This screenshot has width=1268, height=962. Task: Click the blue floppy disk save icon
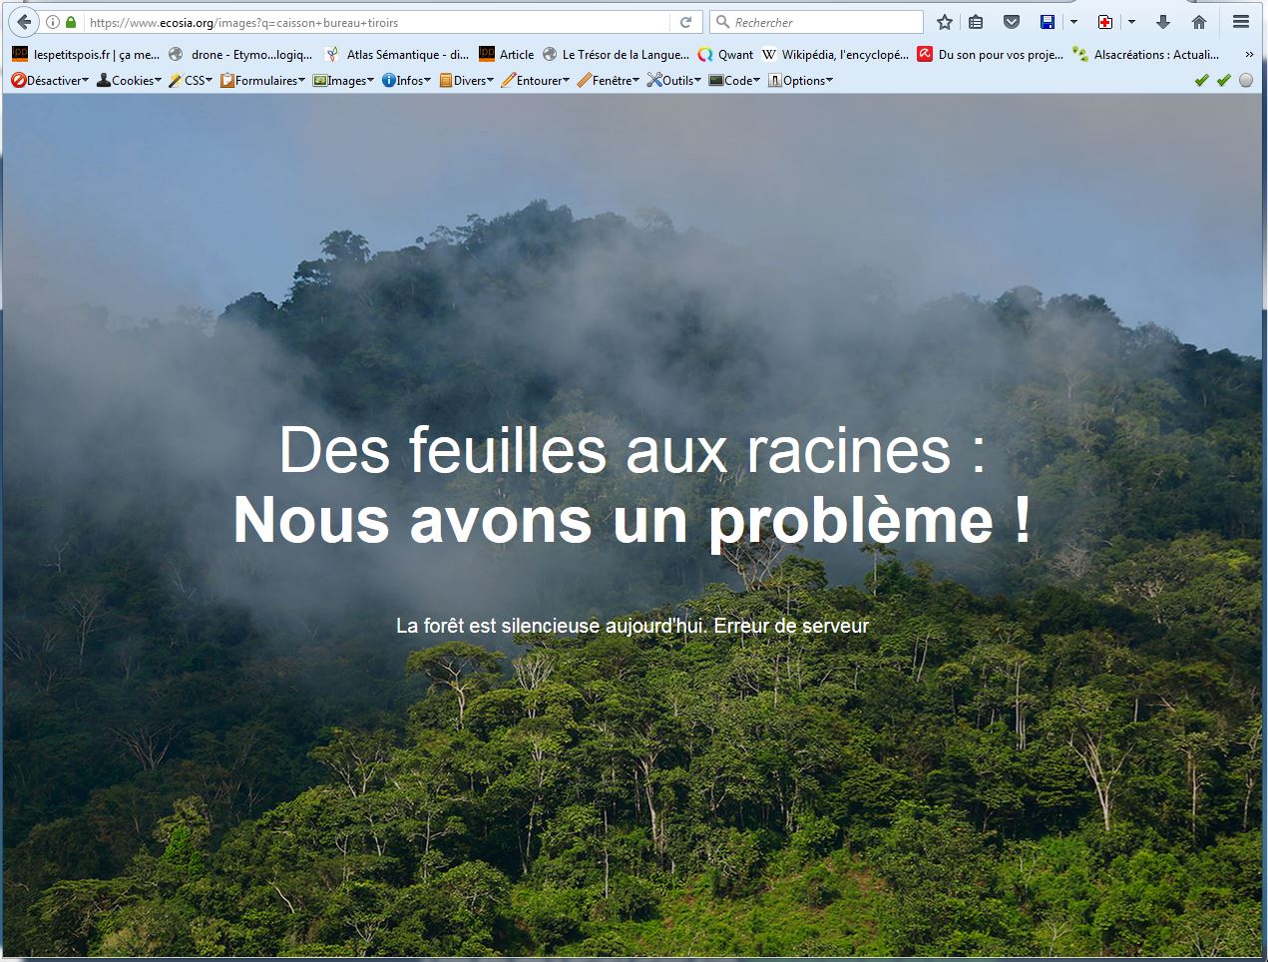(1048, 22)
